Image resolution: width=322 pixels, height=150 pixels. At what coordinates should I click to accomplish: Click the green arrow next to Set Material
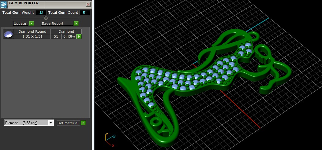(83, 123)
